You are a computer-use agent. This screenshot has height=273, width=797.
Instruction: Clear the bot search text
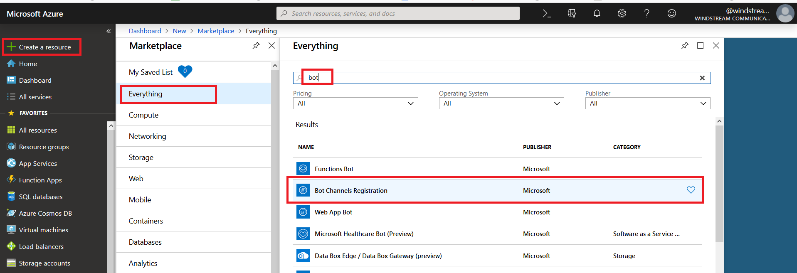(702, 78)
